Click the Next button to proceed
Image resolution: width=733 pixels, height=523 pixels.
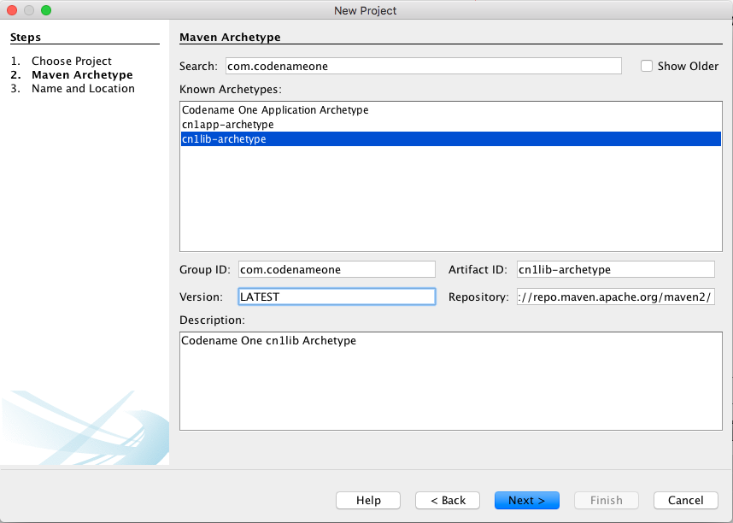[x=526, y=500]
